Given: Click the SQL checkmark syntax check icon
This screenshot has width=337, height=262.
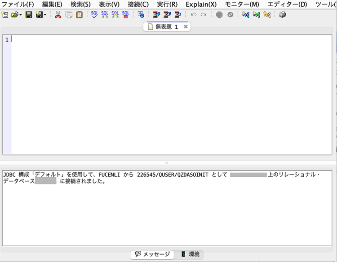Looking at the screenshot, I should coord(94,14).
